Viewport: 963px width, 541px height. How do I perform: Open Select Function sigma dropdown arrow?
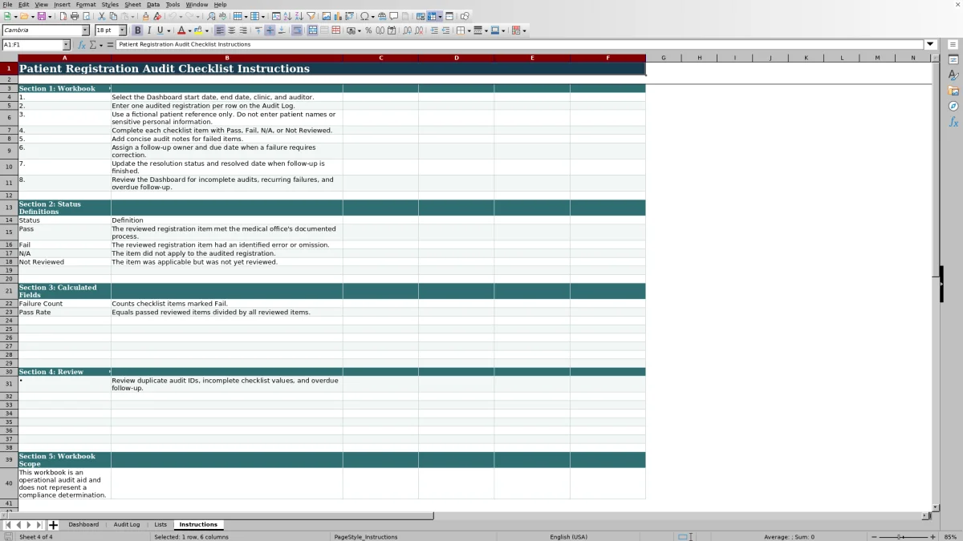[101, 45]
